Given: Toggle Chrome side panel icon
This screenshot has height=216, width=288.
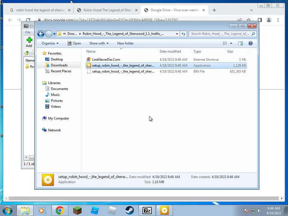Looking at the screenshot, I should click(260, 20).
